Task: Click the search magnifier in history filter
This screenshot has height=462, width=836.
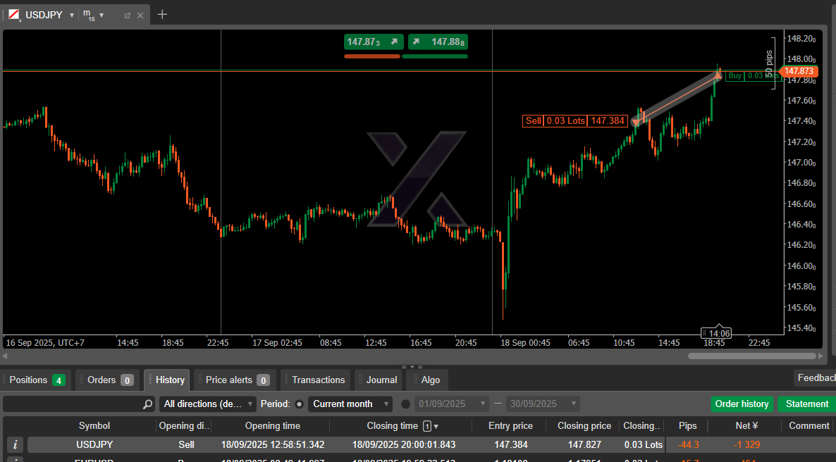Action: [x=147, y=404]
